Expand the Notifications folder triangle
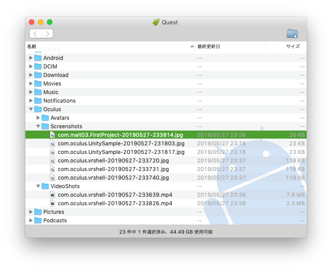Image resolution: width=332 pixels, height=271 pixels. click(31, 100)
